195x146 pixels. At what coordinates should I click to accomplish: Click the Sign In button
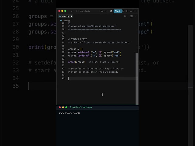(x=118, y=11)
